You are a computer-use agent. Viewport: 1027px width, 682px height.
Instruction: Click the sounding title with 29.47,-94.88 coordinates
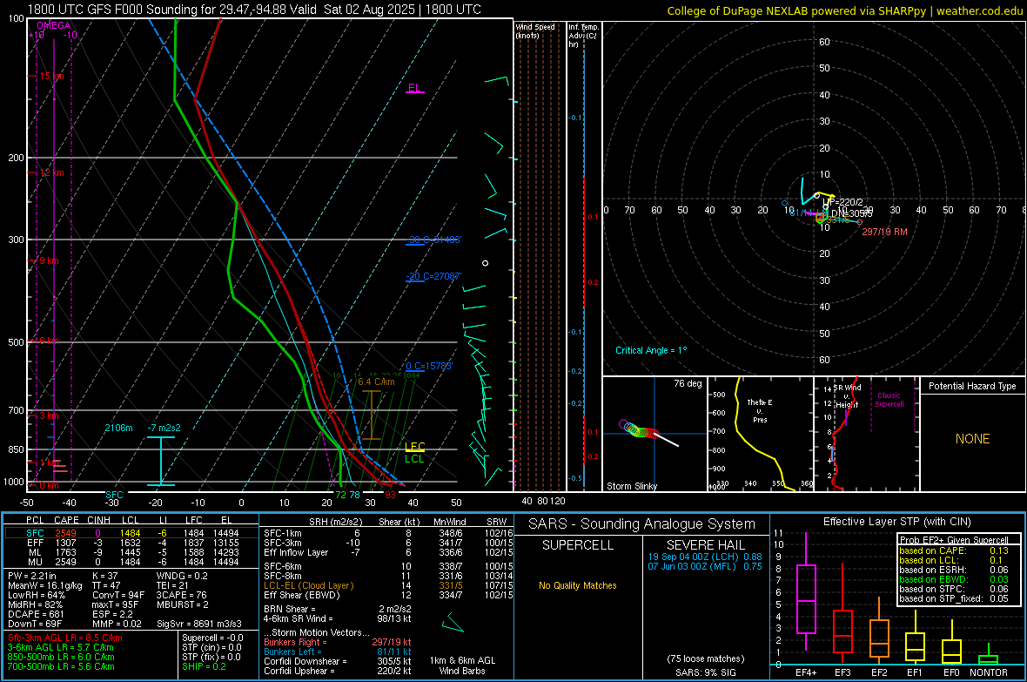click(x=254, y=10)
